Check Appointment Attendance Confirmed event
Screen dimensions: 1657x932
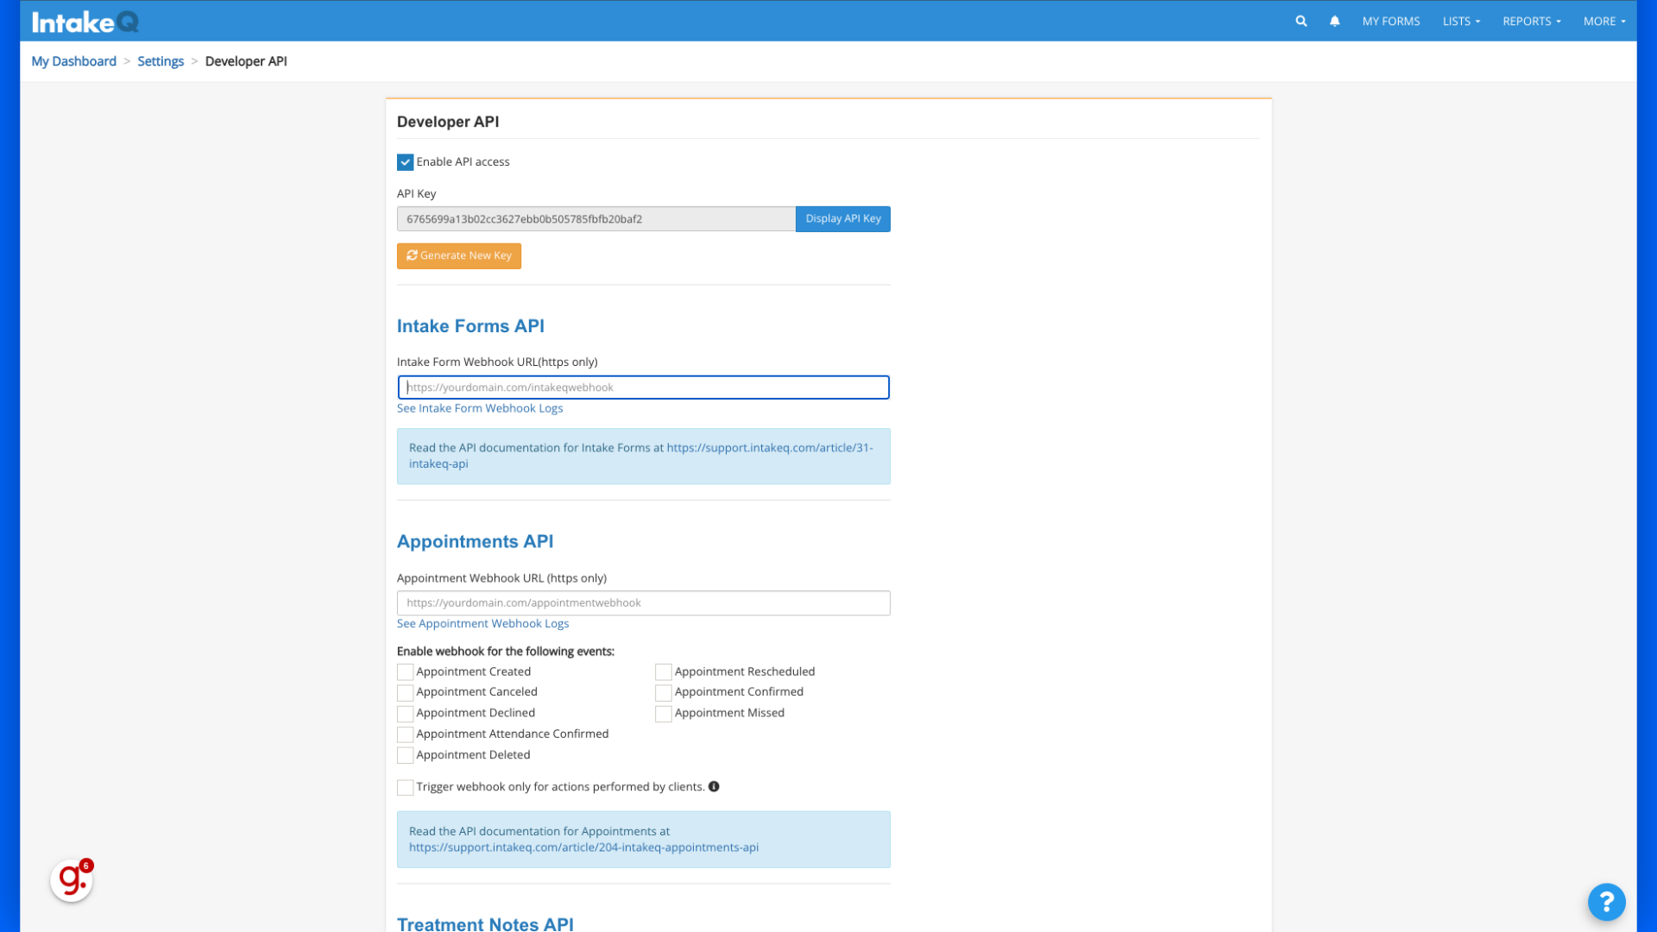[x=405, y=734]
